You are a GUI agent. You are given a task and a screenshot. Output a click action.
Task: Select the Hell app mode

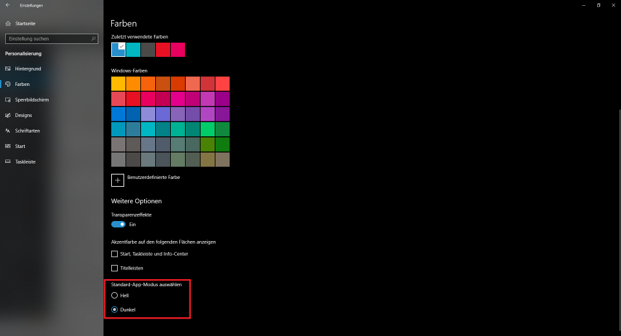tap(114, 295)
